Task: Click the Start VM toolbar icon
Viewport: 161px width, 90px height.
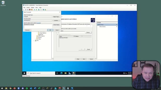Action: coord(26,10)
